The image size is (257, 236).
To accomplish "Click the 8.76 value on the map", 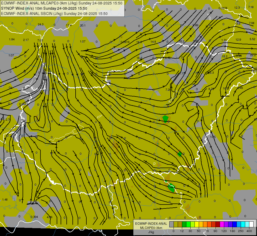I will (211, 89).
